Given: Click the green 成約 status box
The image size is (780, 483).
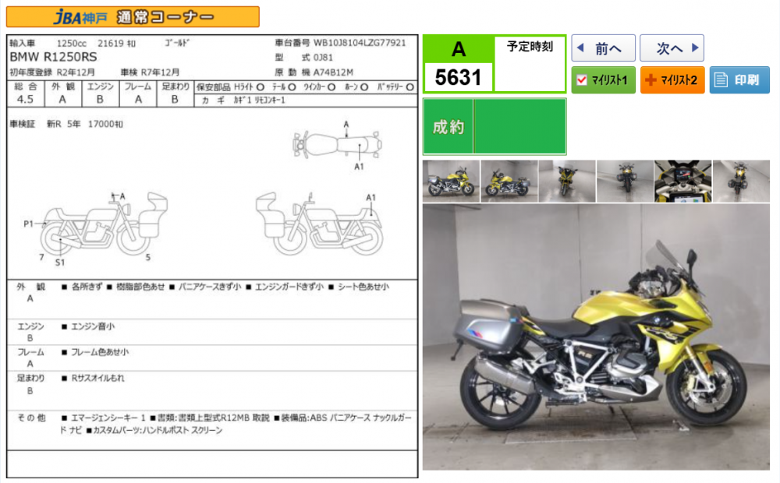Looking at the screenshot, I should pyautogui.click(x=495, y=127).
